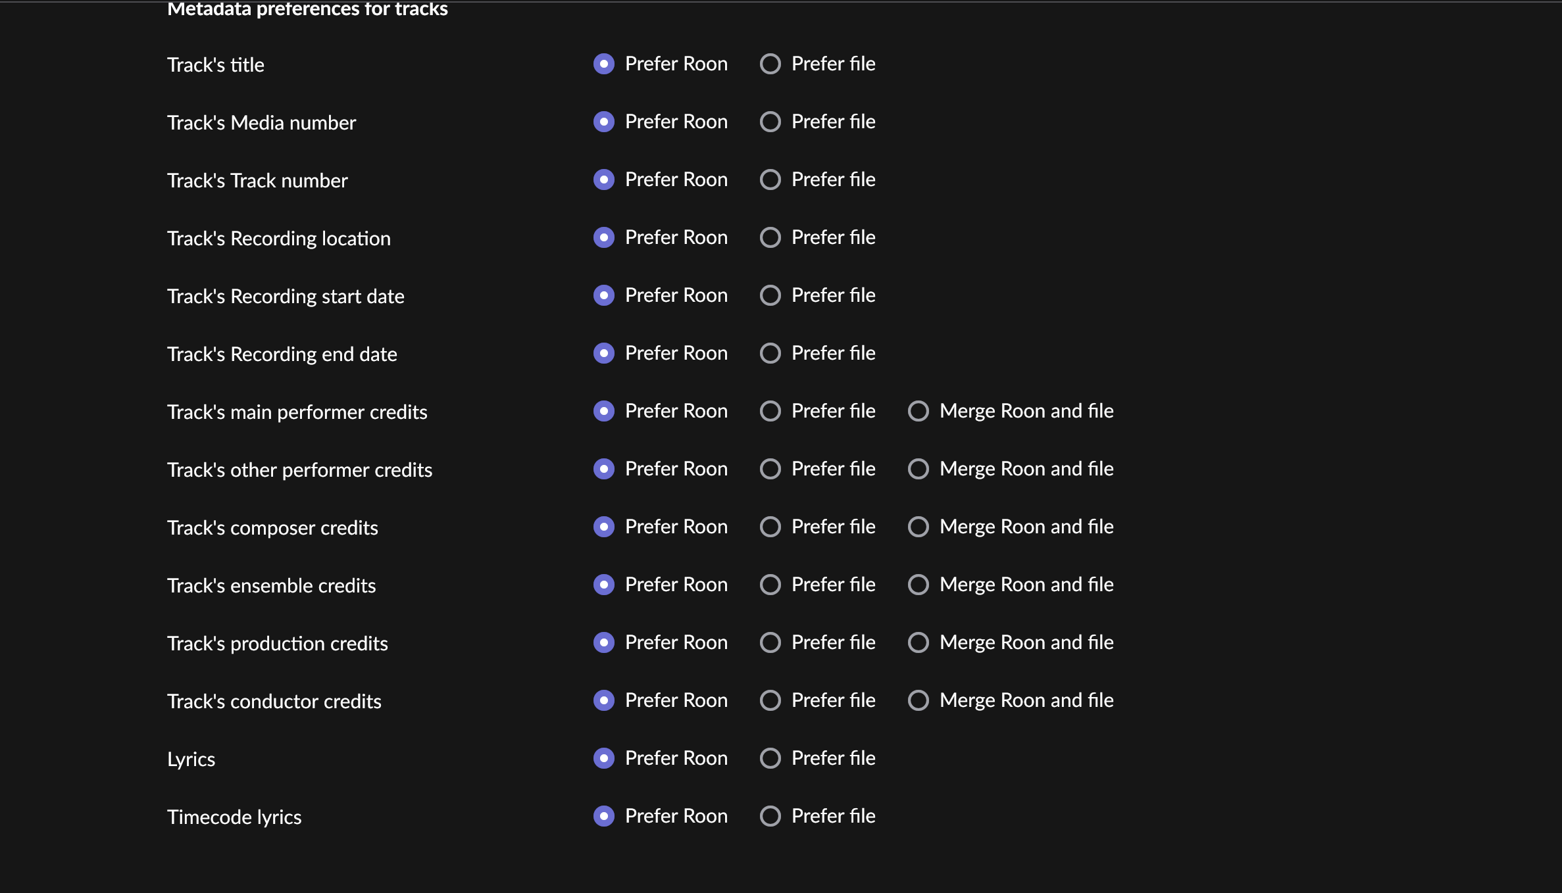Select Prefer Roon for other performer credits

coord(604,469)
